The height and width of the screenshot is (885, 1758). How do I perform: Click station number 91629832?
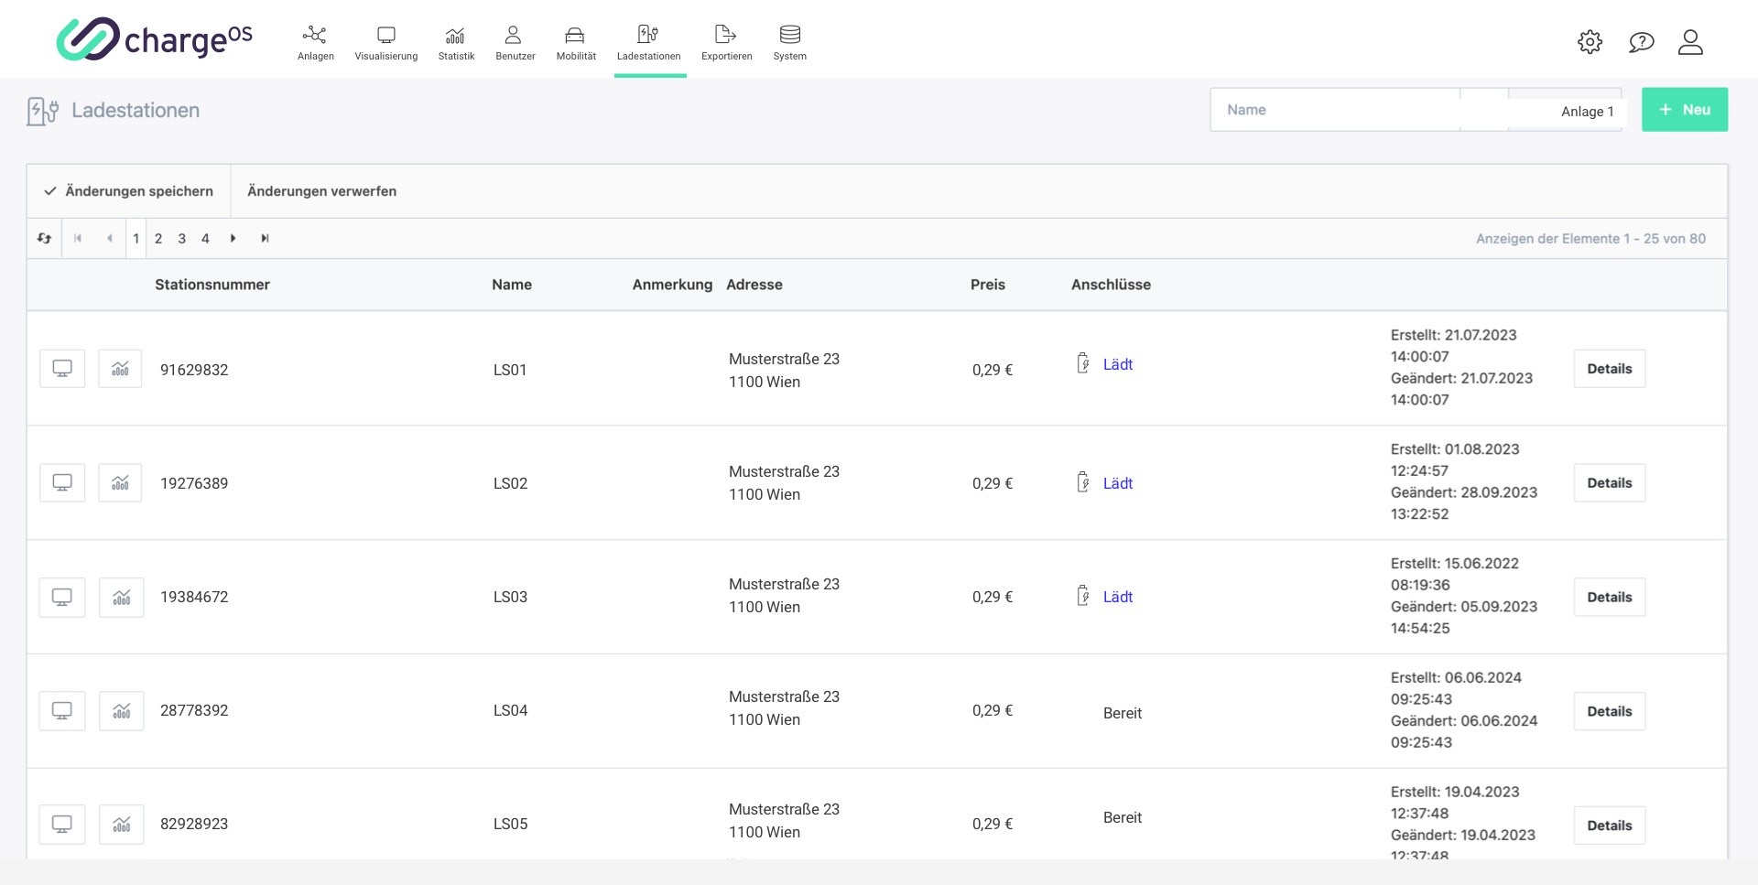tap(194, 370)
